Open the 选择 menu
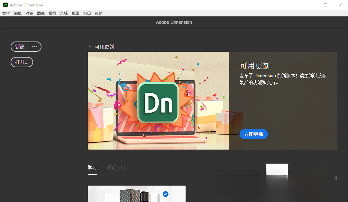 click(x=64, y=13)
